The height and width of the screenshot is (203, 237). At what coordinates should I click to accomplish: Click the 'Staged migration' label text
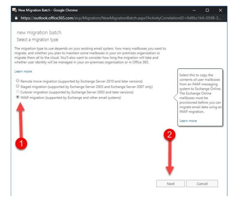pyautogui.click(x=87, y=87)
